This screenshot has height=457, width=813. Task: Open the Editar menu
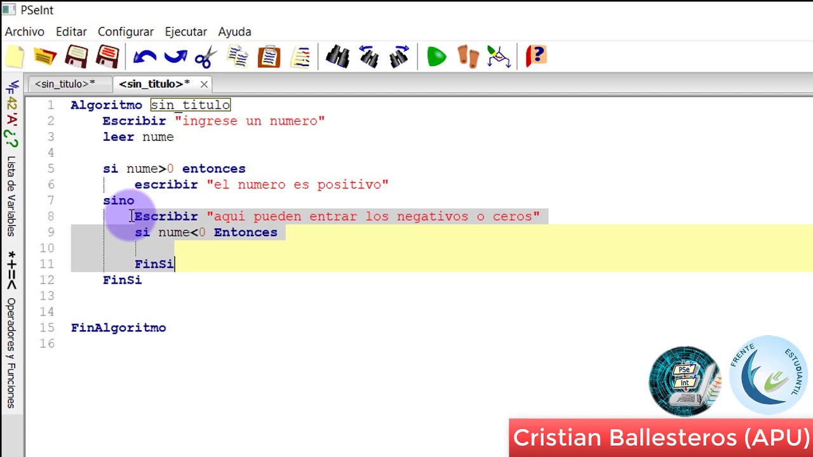71,32
